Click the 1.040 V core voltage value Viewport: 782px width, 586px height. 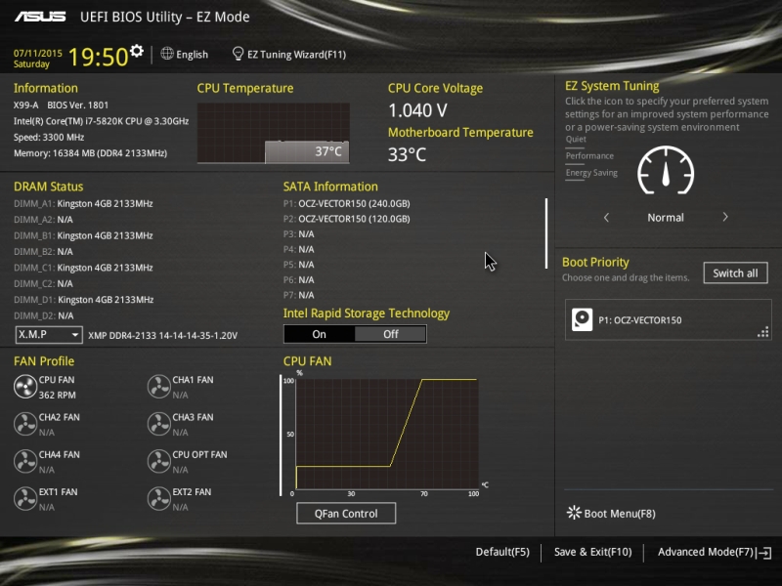click(417, 110)
